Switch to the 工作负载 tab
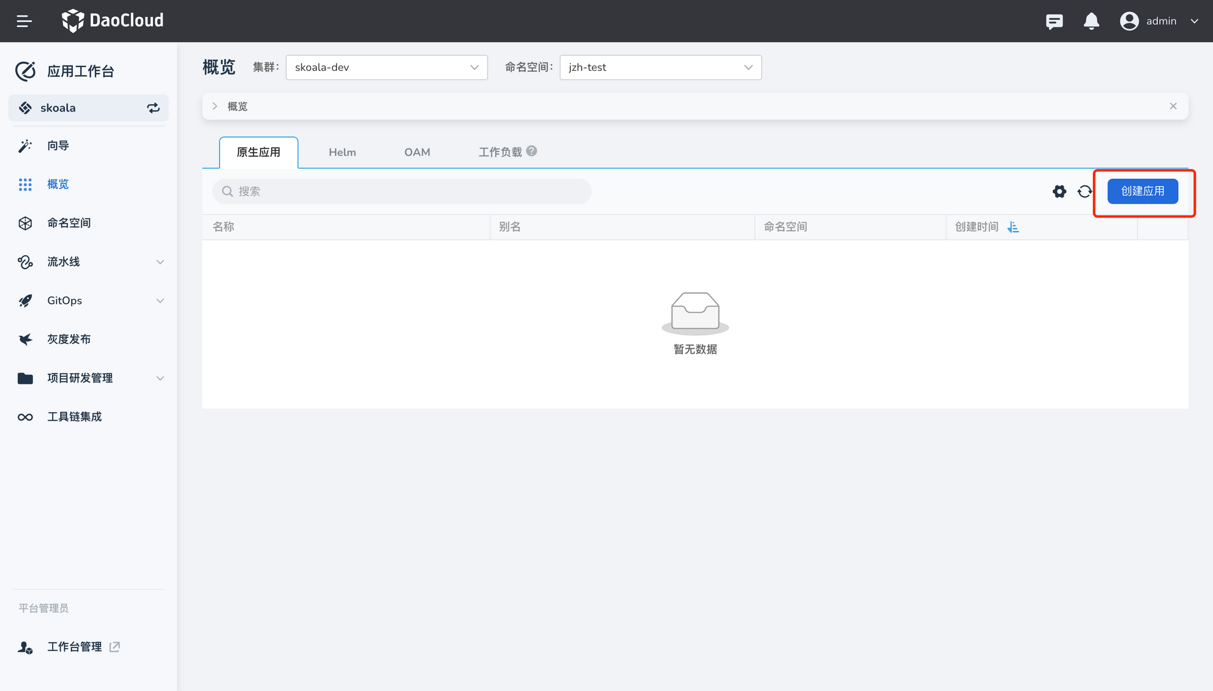The height and width of the screenshot is (691, 1213). (x=500, y=152)
